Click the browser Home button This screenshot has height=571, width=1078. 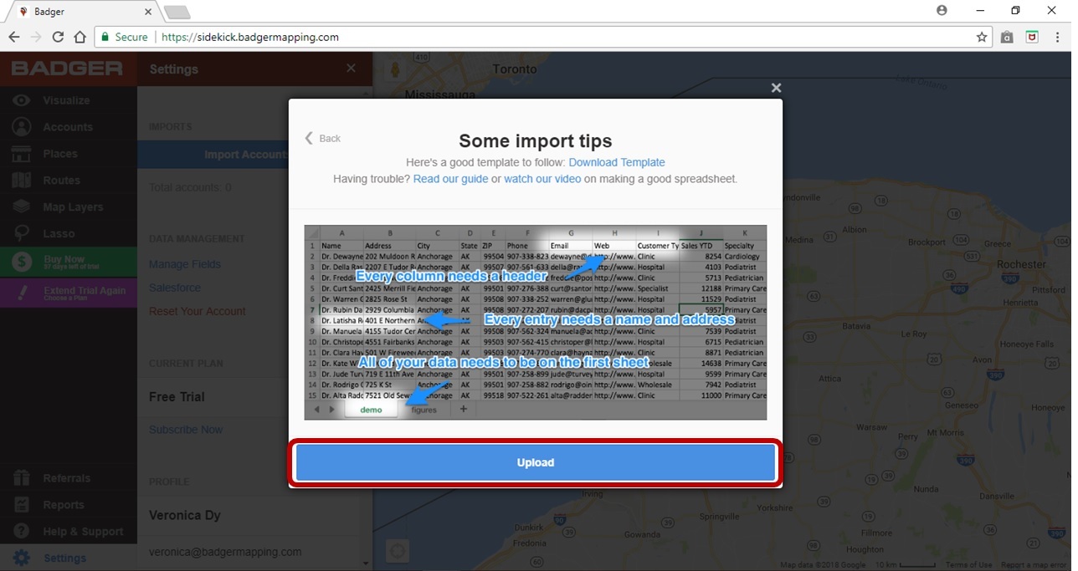(80, 37)
